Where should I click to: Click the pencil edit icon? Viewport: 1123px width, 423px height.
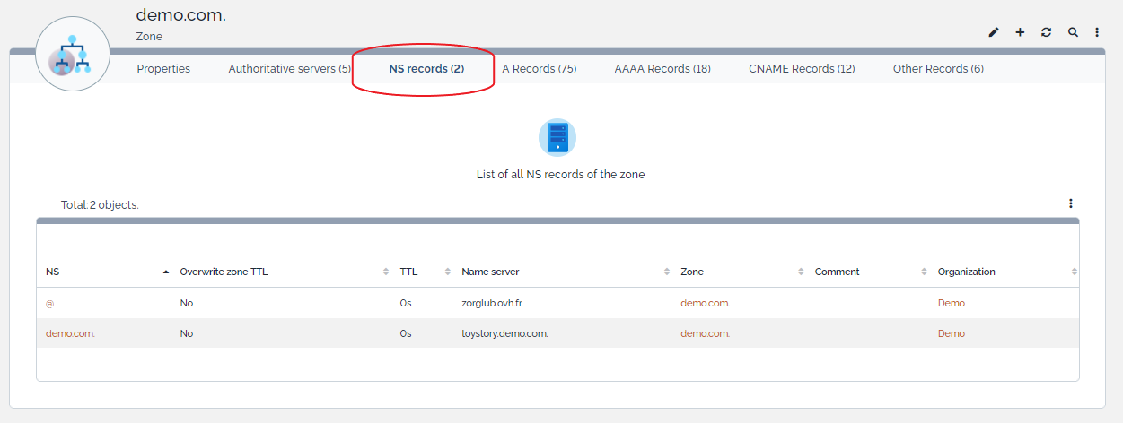coord(994,32)
